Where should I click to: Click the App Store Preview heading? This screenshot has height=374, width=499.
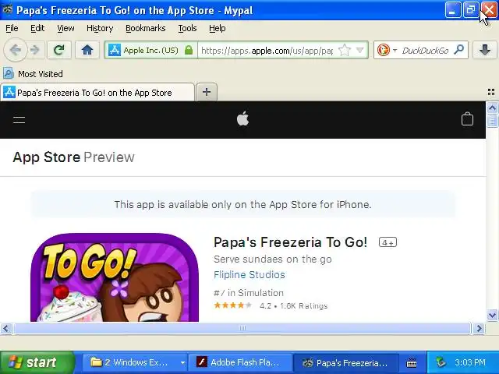[x=74, y=157]
